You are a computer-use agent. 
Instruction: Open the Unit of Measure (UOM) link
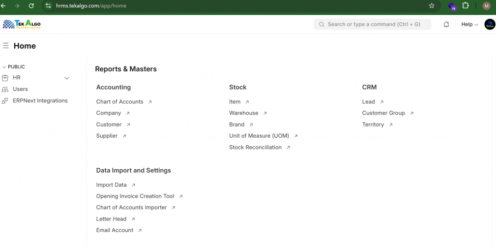[x=259, y=136]
